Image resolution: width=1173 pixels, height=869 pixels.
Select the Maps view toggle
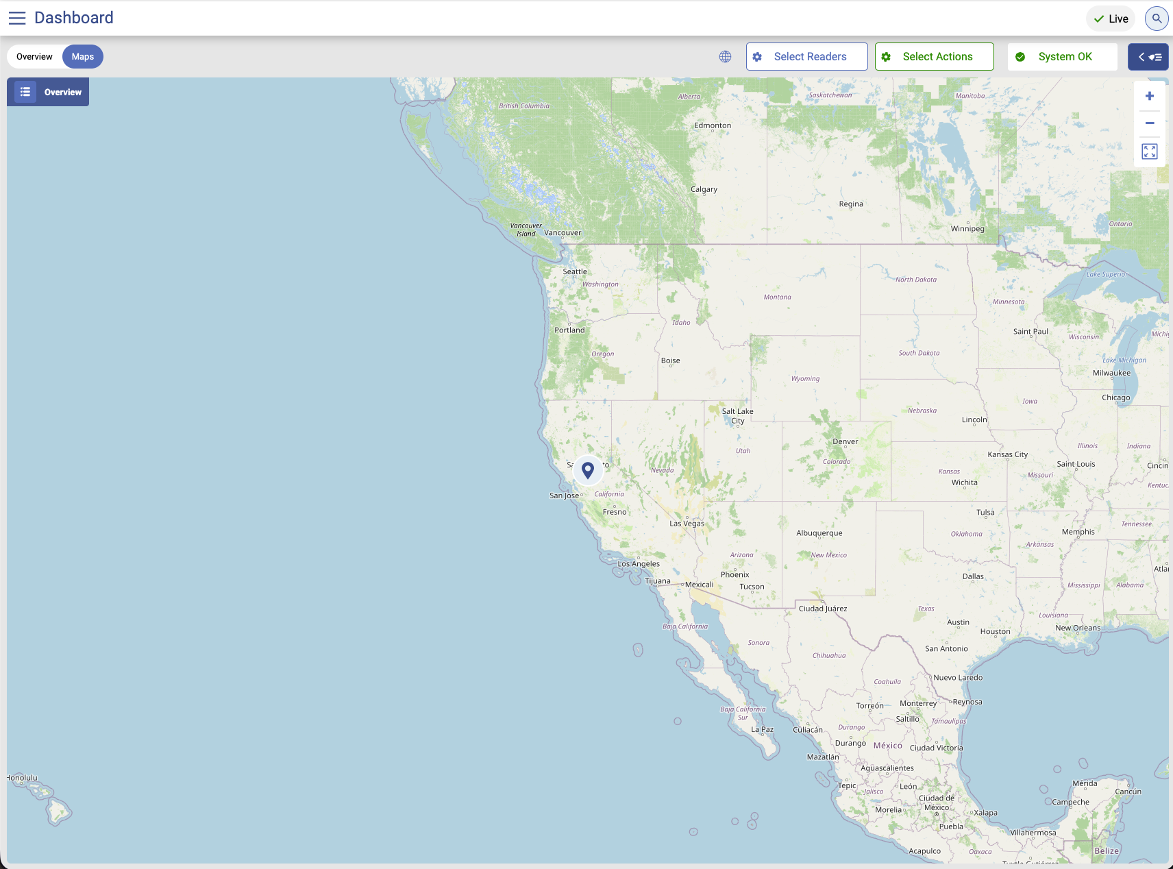[83, 57]
